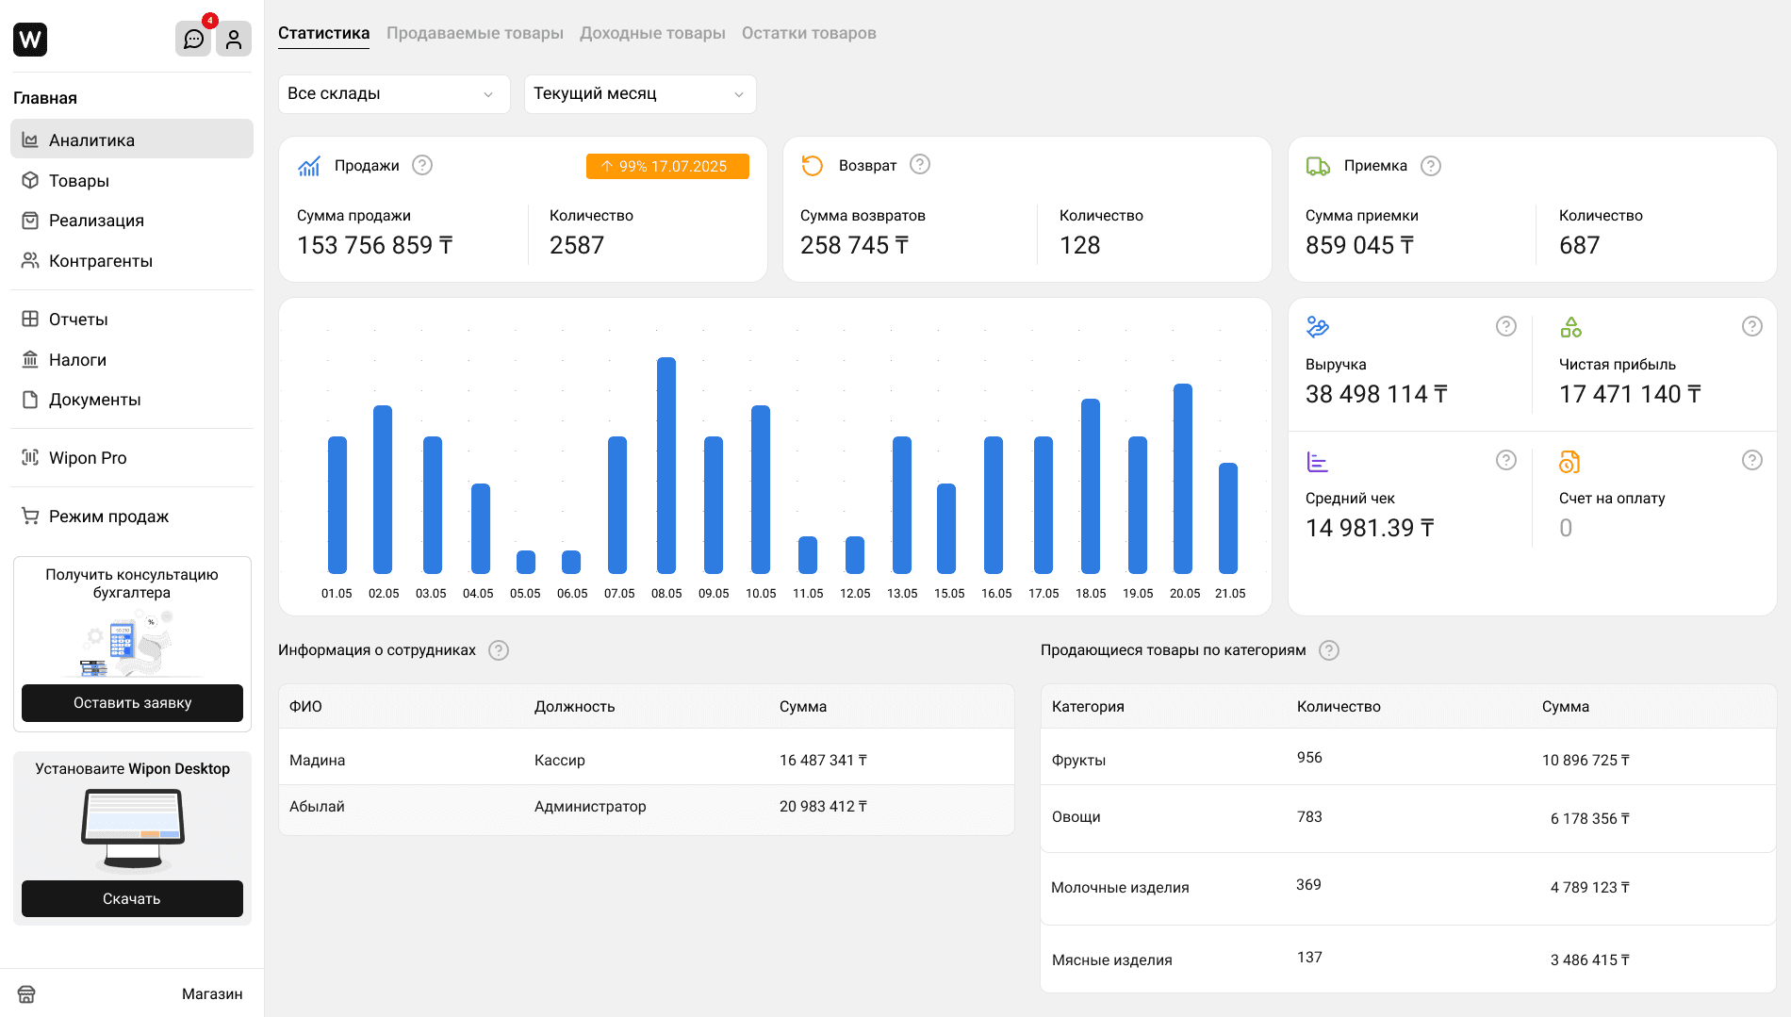Expand the Все склады dropdown
This screenshot has width=1791, height=1017.
(x=394, y=94)
